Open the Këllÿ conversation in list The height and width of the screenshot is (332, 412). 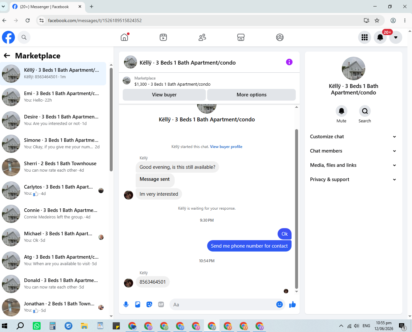tap(53, 74)
